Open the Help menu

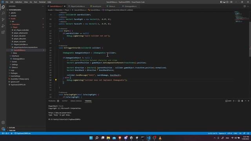tap(49, 2)
